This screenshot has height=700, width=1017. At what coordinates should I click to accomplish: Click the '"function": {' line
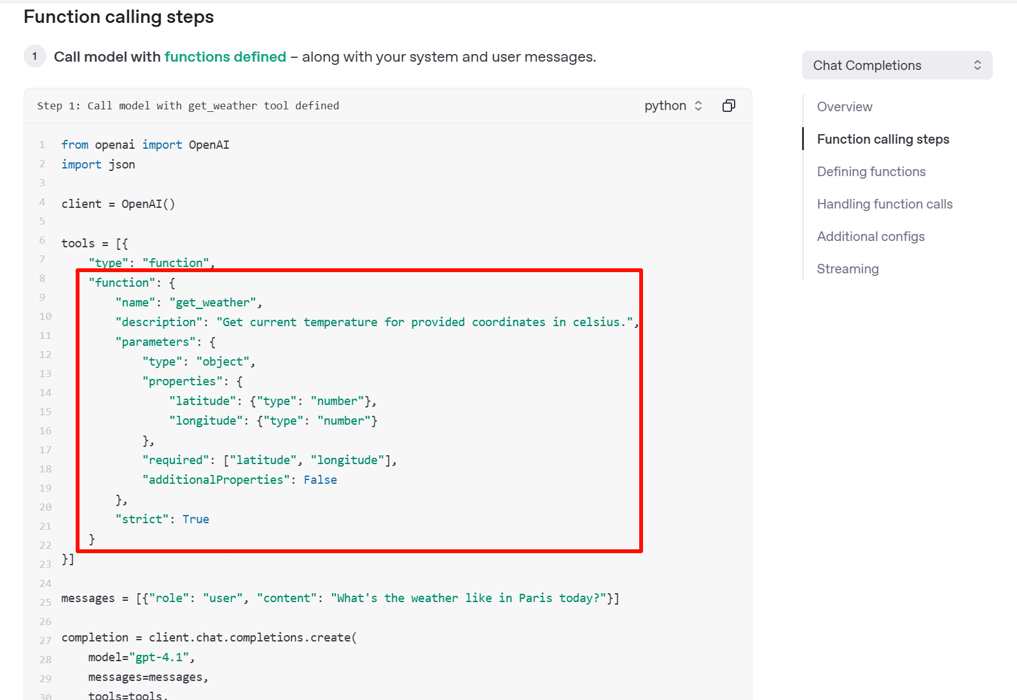(132, 283)
